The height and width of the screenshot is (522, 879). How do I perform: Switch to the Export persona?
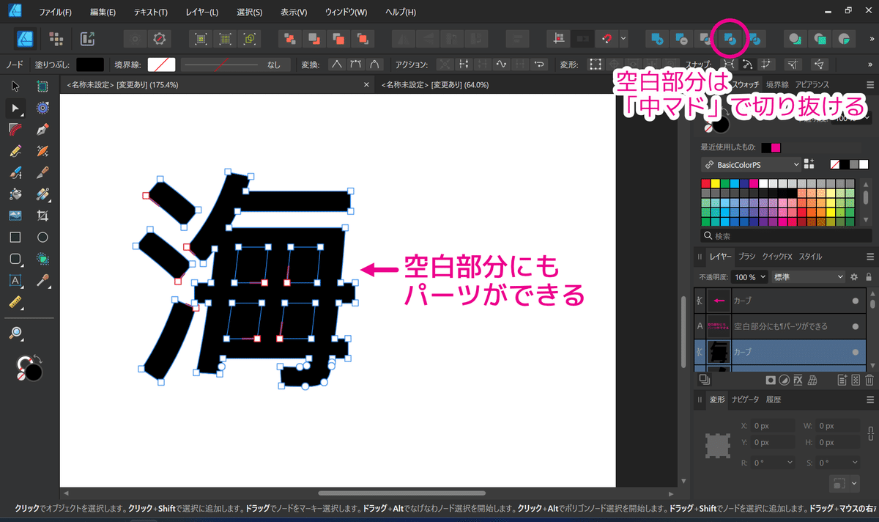pos(87,38)
